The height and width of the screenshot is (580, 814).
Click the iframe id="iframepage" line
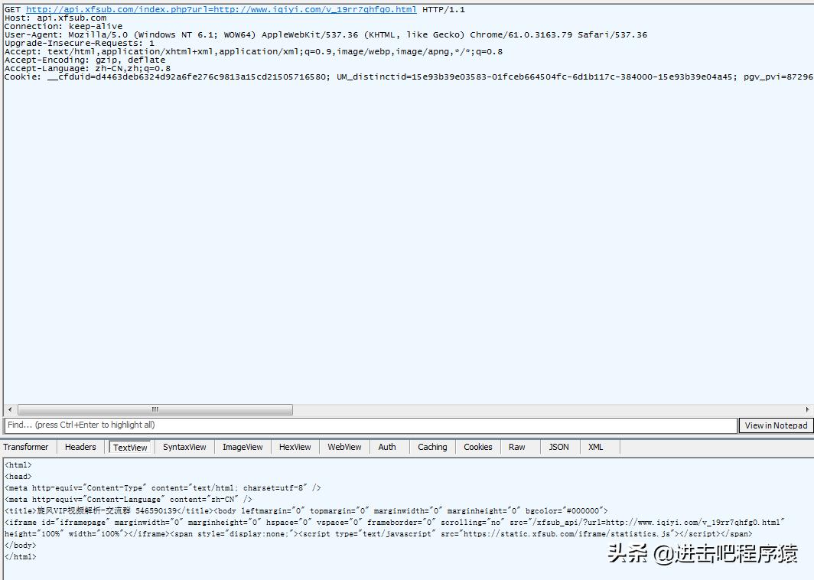[395, 522]
